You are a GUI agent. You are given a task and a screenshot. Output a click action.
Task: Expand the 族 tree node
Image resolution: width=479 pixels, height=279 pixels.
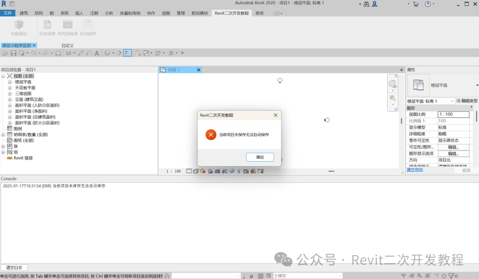[3, 146]
